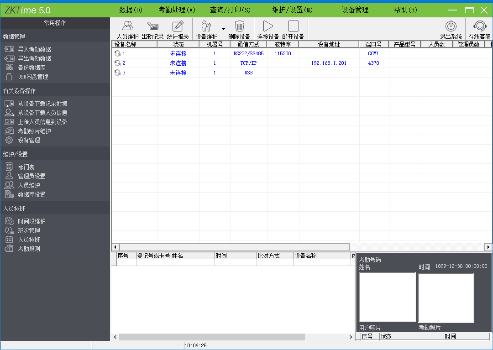This screenshot has width=493, height=350.
Task: Click the USB communication cell of device 3
Action: tap(248, 73)
